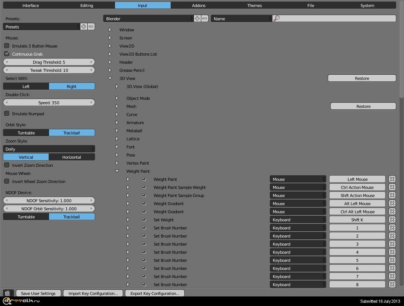Collapse the 3D View keymap section

[110, 78]
